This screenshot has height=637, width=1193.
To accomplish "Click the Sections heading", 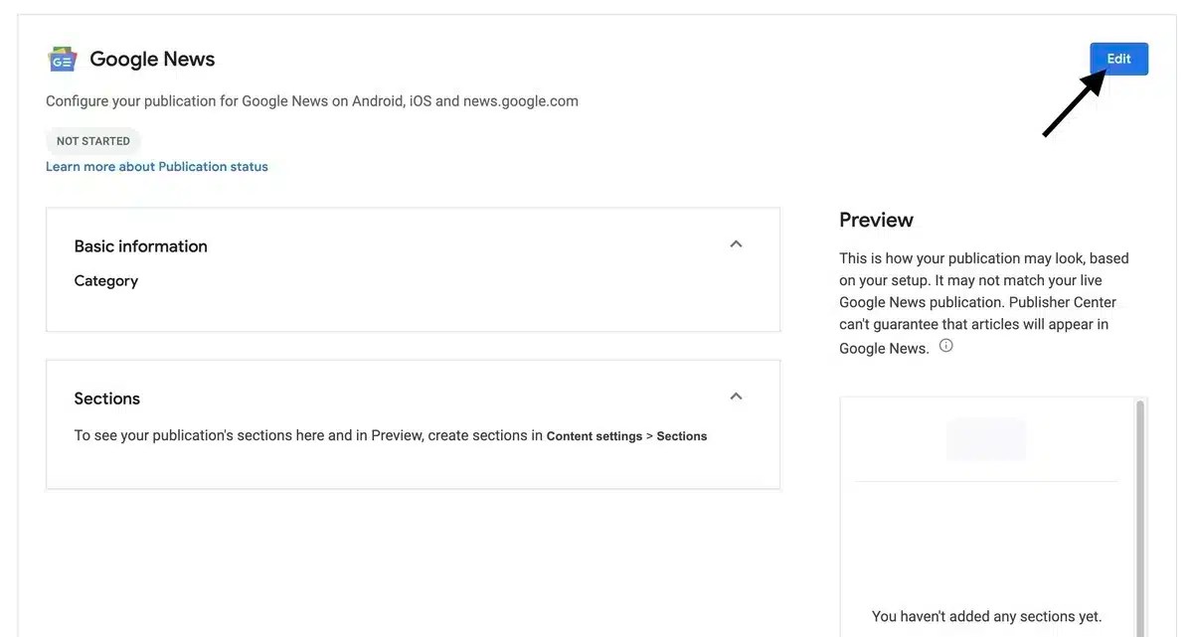I will [106, 398].
